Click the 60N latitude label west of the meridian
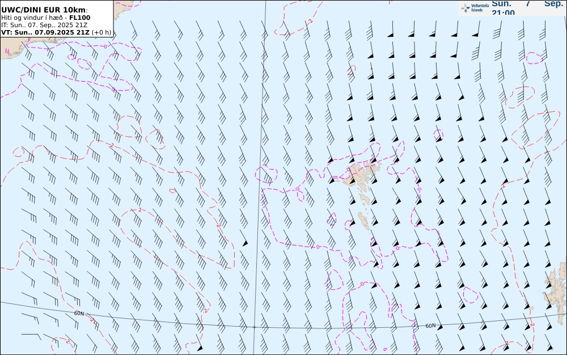Screen dimensions: 567x355 (79, 314)
